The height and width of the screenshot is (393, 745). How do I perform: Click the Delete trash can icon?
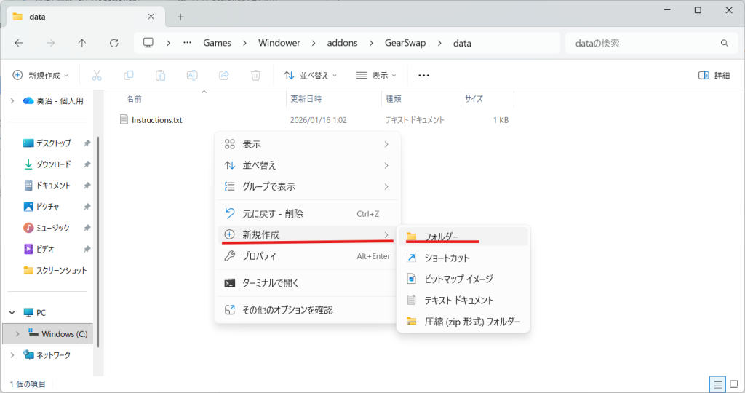[x=255, y=75]
